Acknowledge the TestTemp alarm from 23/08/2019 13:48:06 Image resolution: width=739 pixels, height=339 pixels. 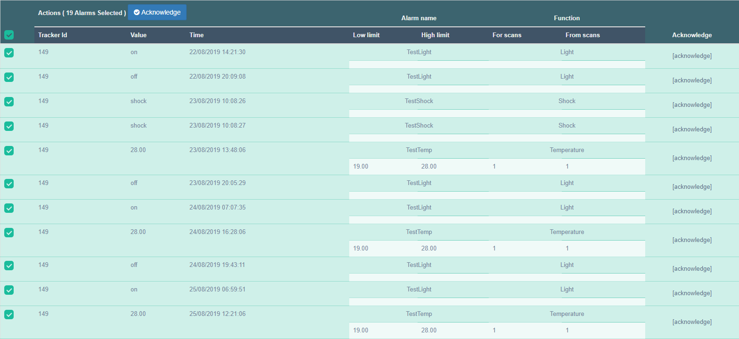[691, 158]
